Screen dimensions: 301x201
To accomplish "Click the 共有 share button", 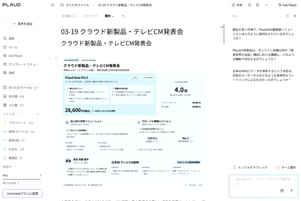I will (237, 5).
